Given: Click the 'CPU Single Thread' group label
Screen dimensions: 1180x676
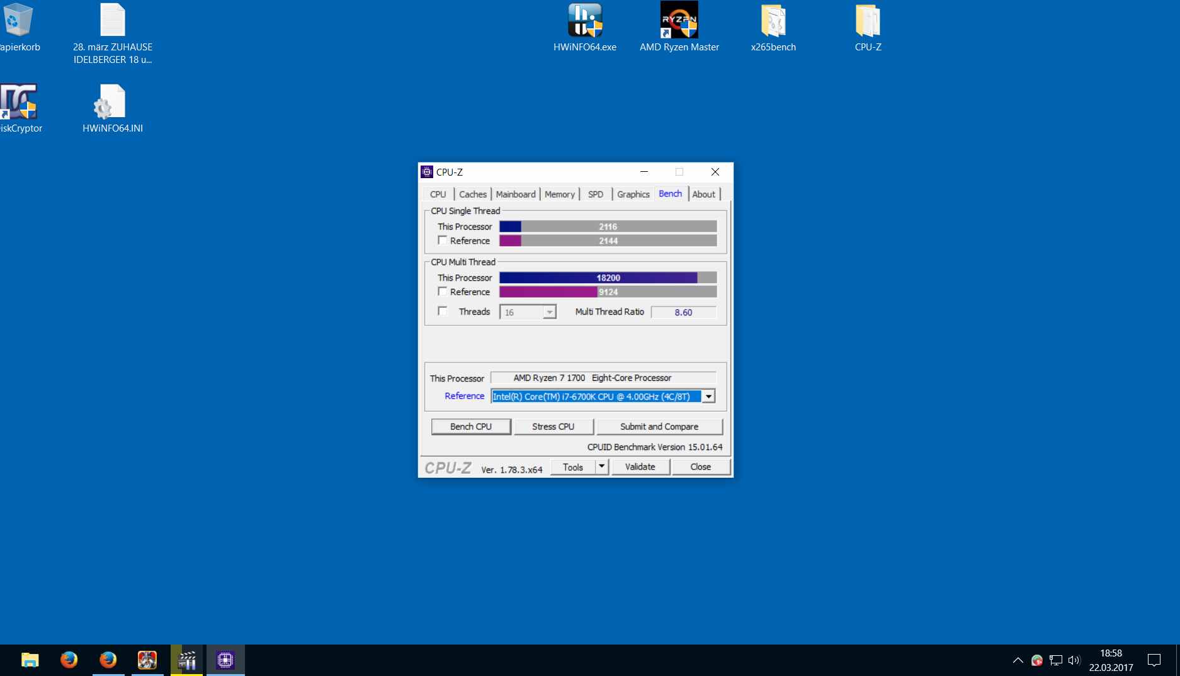Looking at the screenshot, I should [465, 211].
